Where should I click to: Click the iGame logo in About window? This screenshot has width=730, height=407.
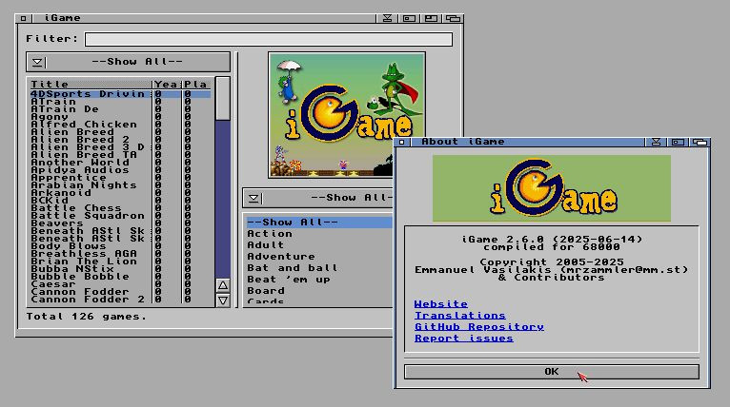tap(552, 188)
